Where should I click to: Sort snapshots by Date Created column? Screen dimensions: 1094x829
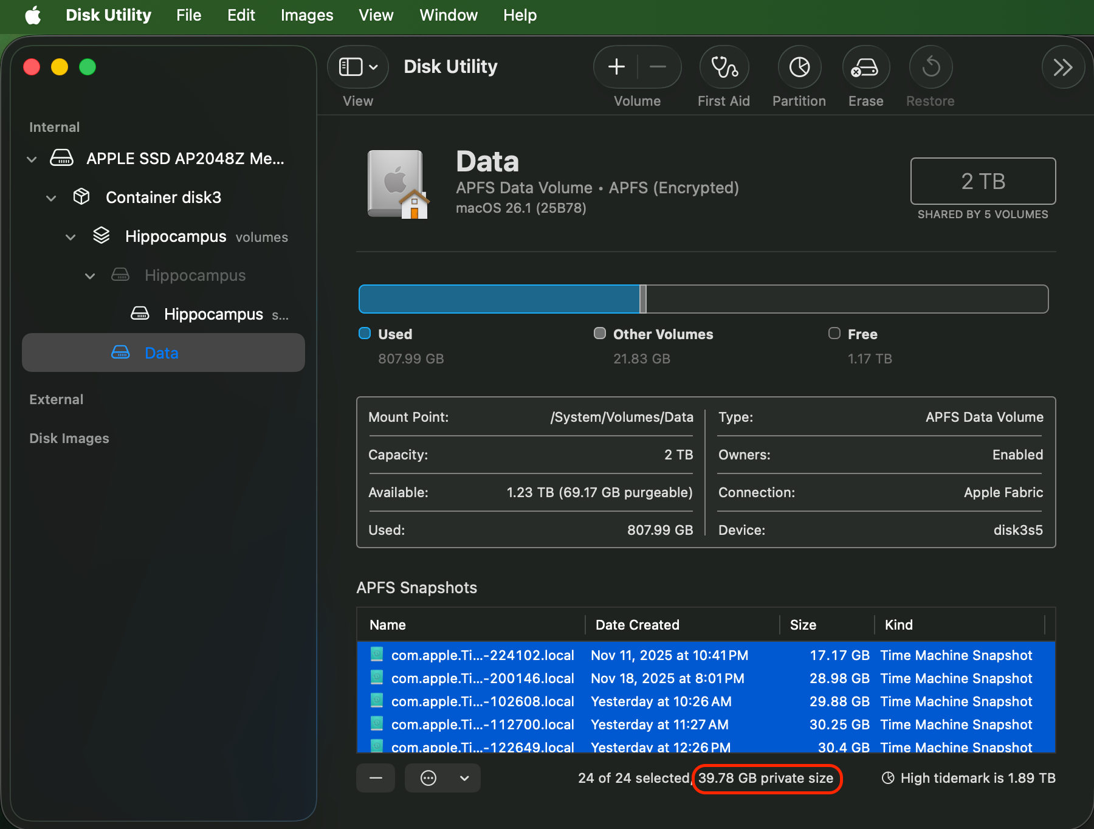click(637, 625)
